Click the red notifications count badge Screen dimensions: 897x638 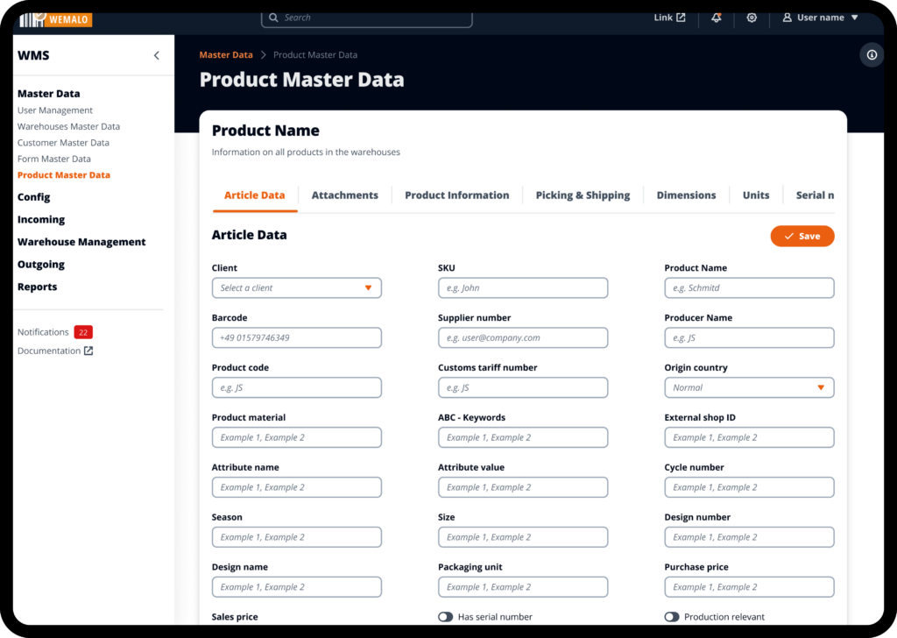coord(83,332)
